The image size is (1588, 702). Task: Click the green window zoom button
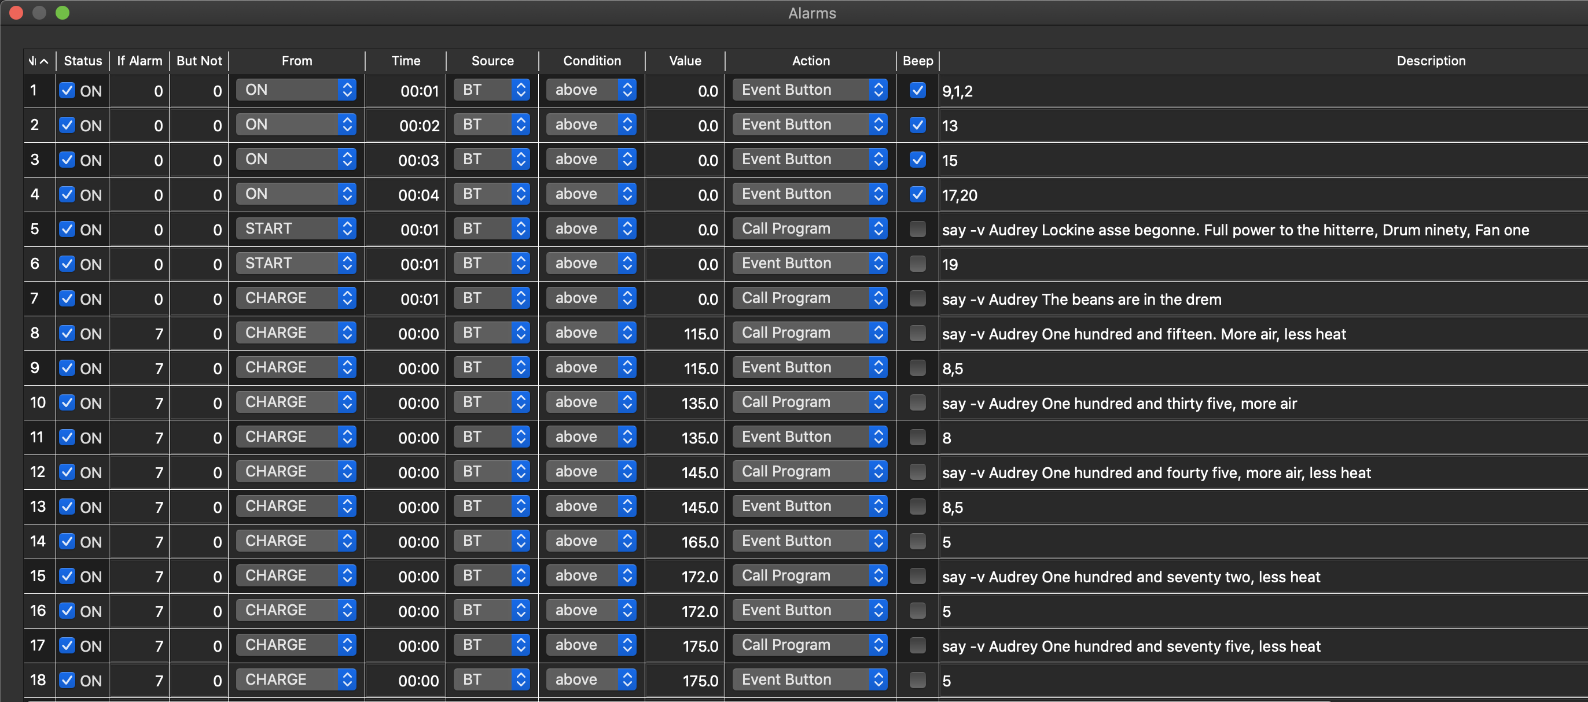pos(63,12)
